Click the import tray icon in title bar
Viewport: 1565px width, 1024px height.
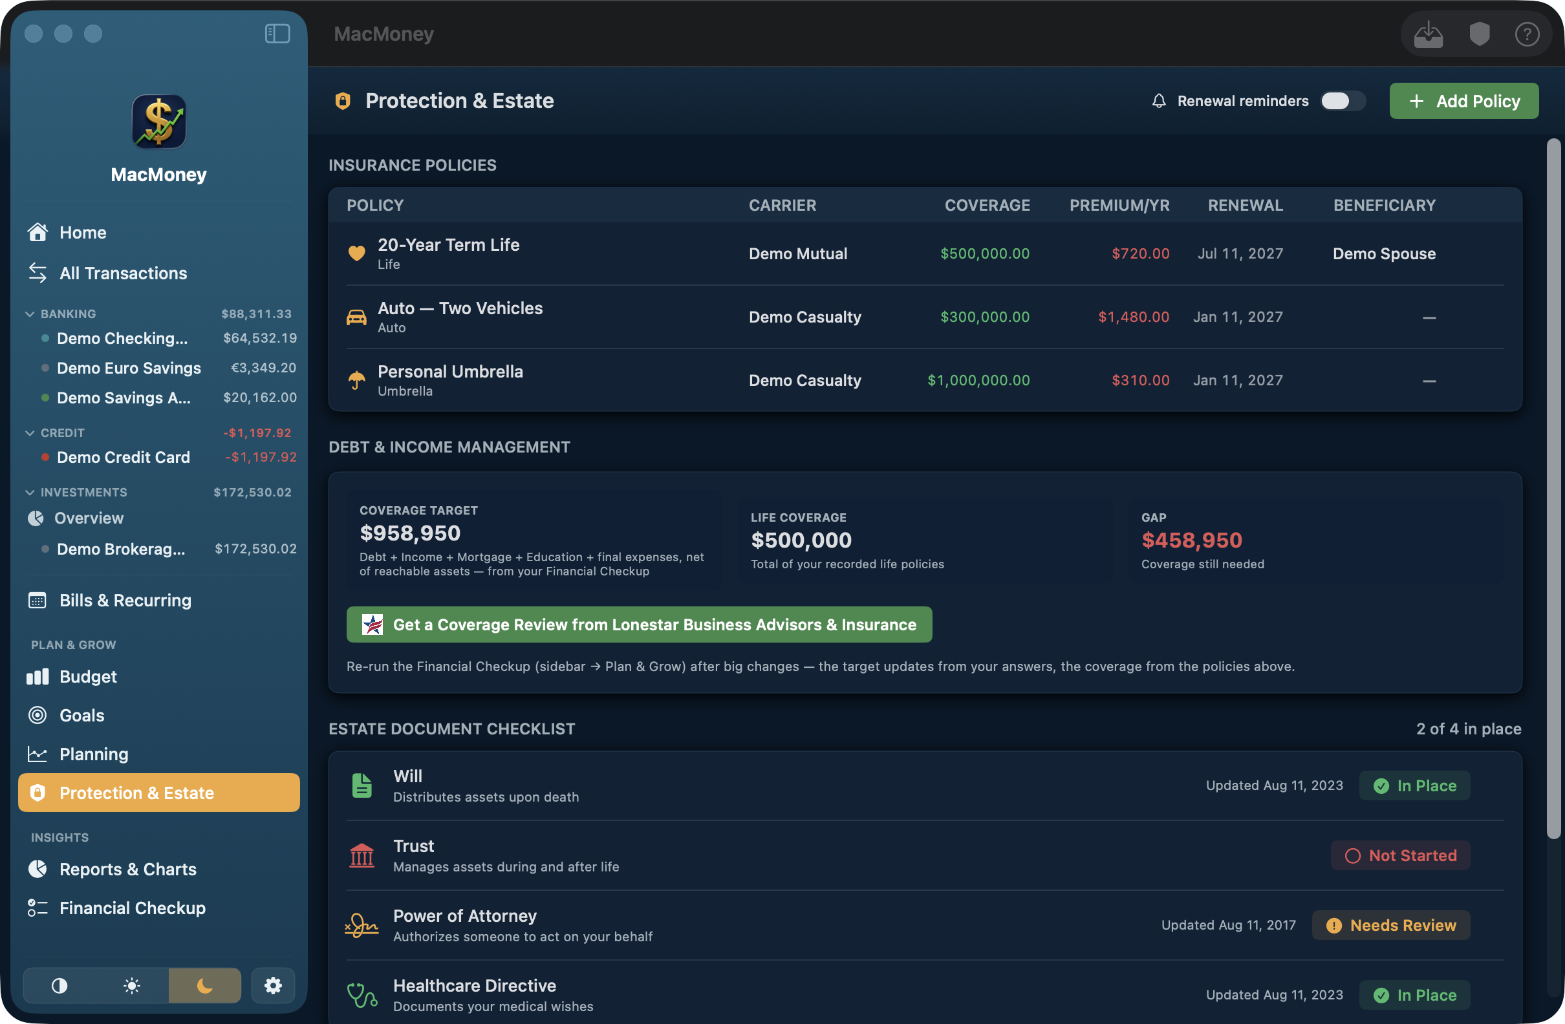click(1429, 34)
